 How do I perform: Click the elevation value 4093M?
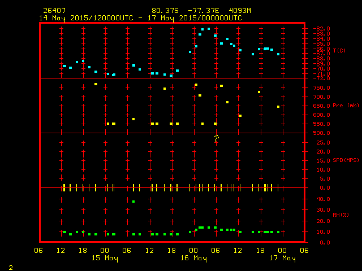240,11
